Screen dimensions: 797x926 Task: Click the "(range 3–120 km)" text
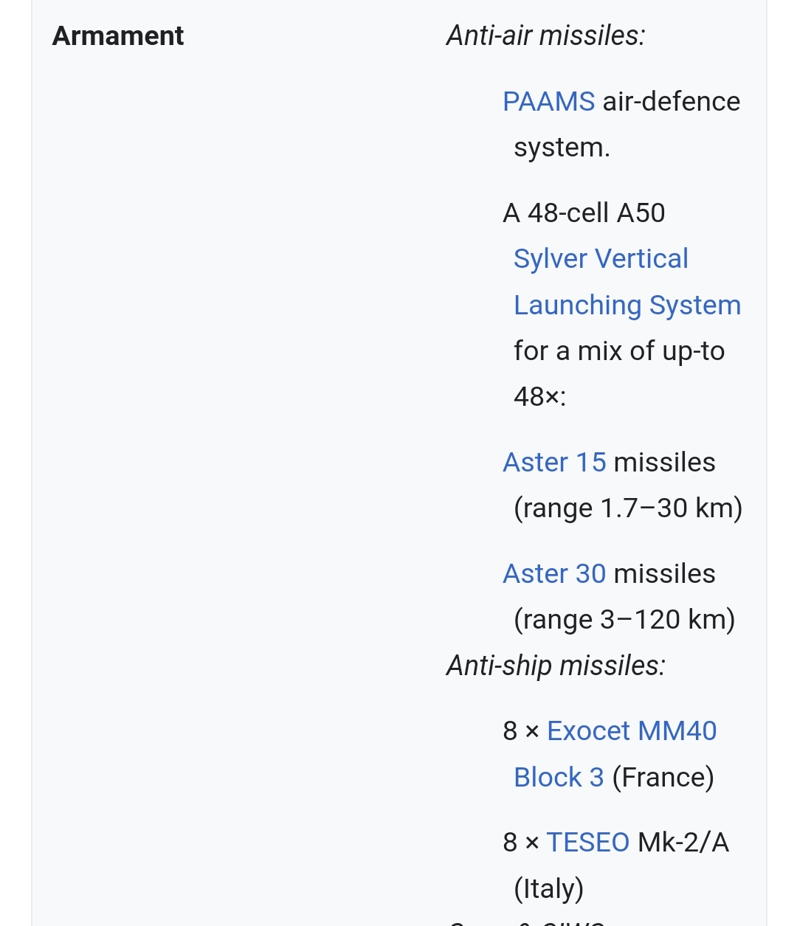[624, 620]
